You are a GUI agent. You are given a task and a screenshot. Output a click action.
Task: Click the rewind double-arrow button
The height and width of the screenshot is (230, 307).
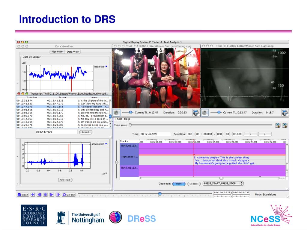pos(33,195)
